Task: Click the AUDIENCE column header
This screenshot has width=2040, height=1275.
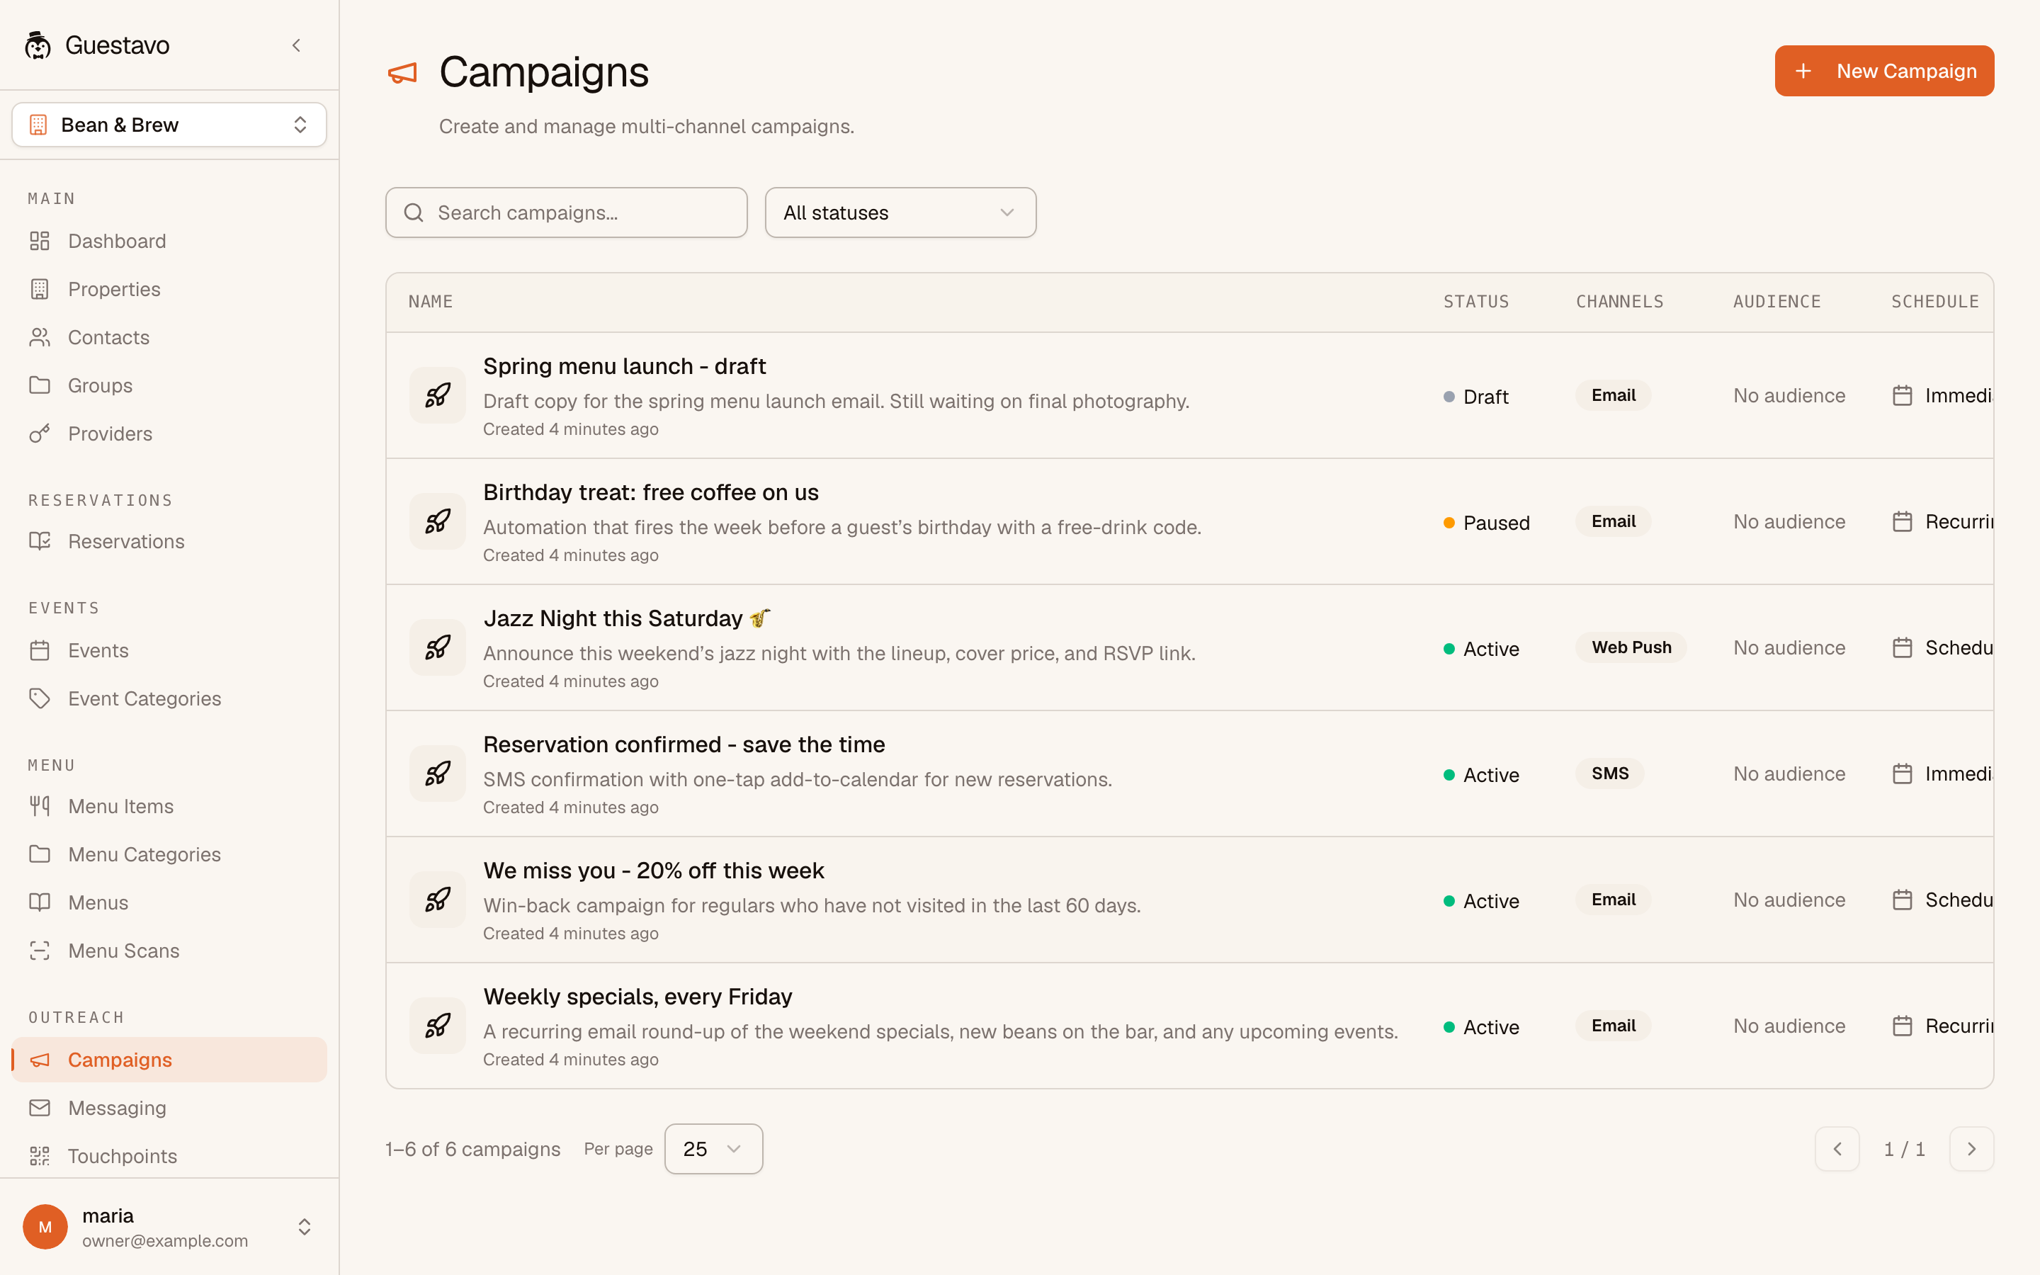Action: [x=1777, y=302]
